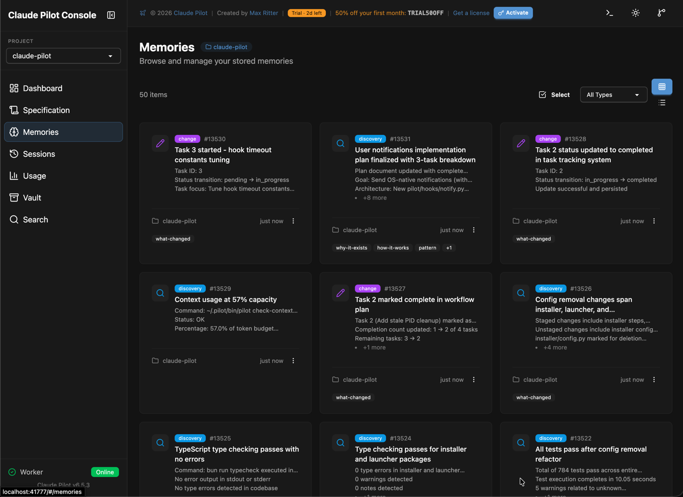Open the Max Ritter link
Image resolution: width=683 pixels, height=497 pixels.
coord(264,13)
